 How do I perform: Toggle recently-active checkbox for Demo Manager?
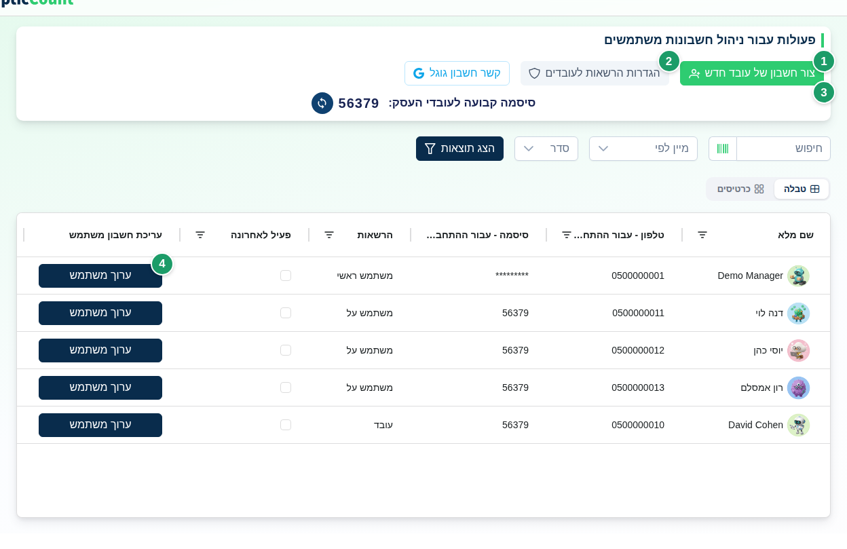[x=286, y=276]
